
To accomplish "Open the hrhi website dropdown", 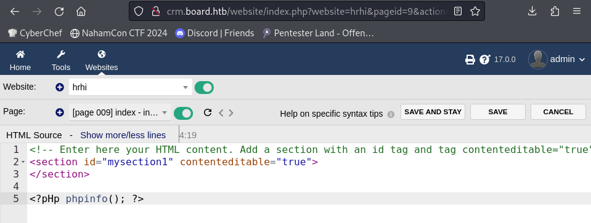I will coord(131,87).
